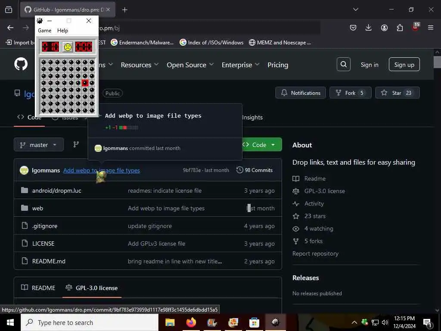Open the android/dropm.luc folder

click(56, 190)
